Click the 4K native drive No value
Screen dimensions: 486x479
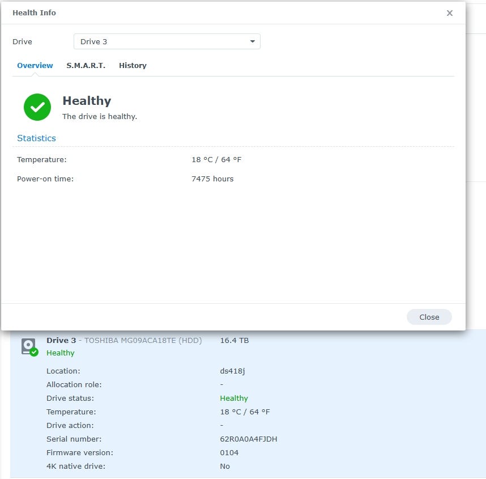225,467
